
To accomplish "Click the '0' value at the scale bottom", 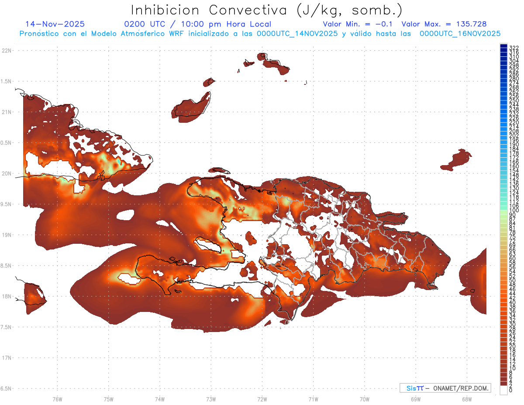I will point(510,391).
